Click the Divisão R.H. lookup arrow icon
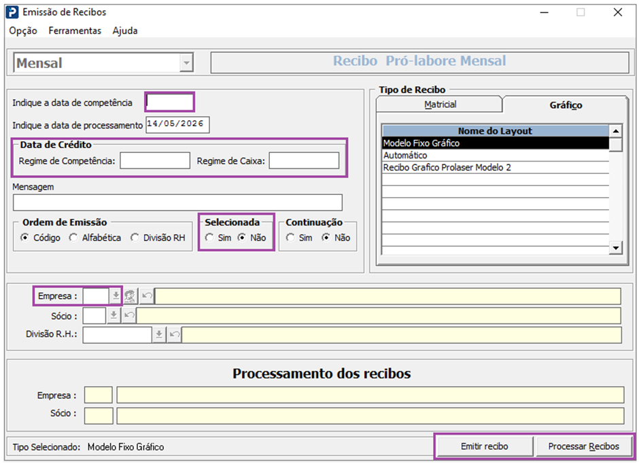Viewport: 639px width, 464px height. pos(159,334)
